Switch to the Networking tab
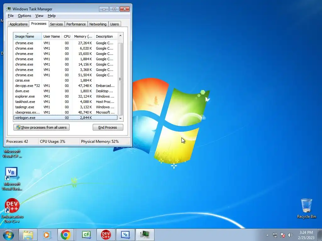This screenshot has height=241, width=322. (98, 24)
